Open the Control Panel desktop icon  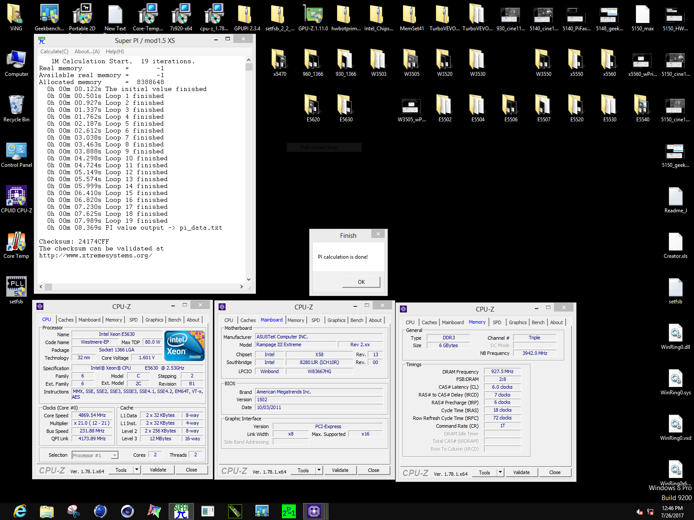point(16,154)
